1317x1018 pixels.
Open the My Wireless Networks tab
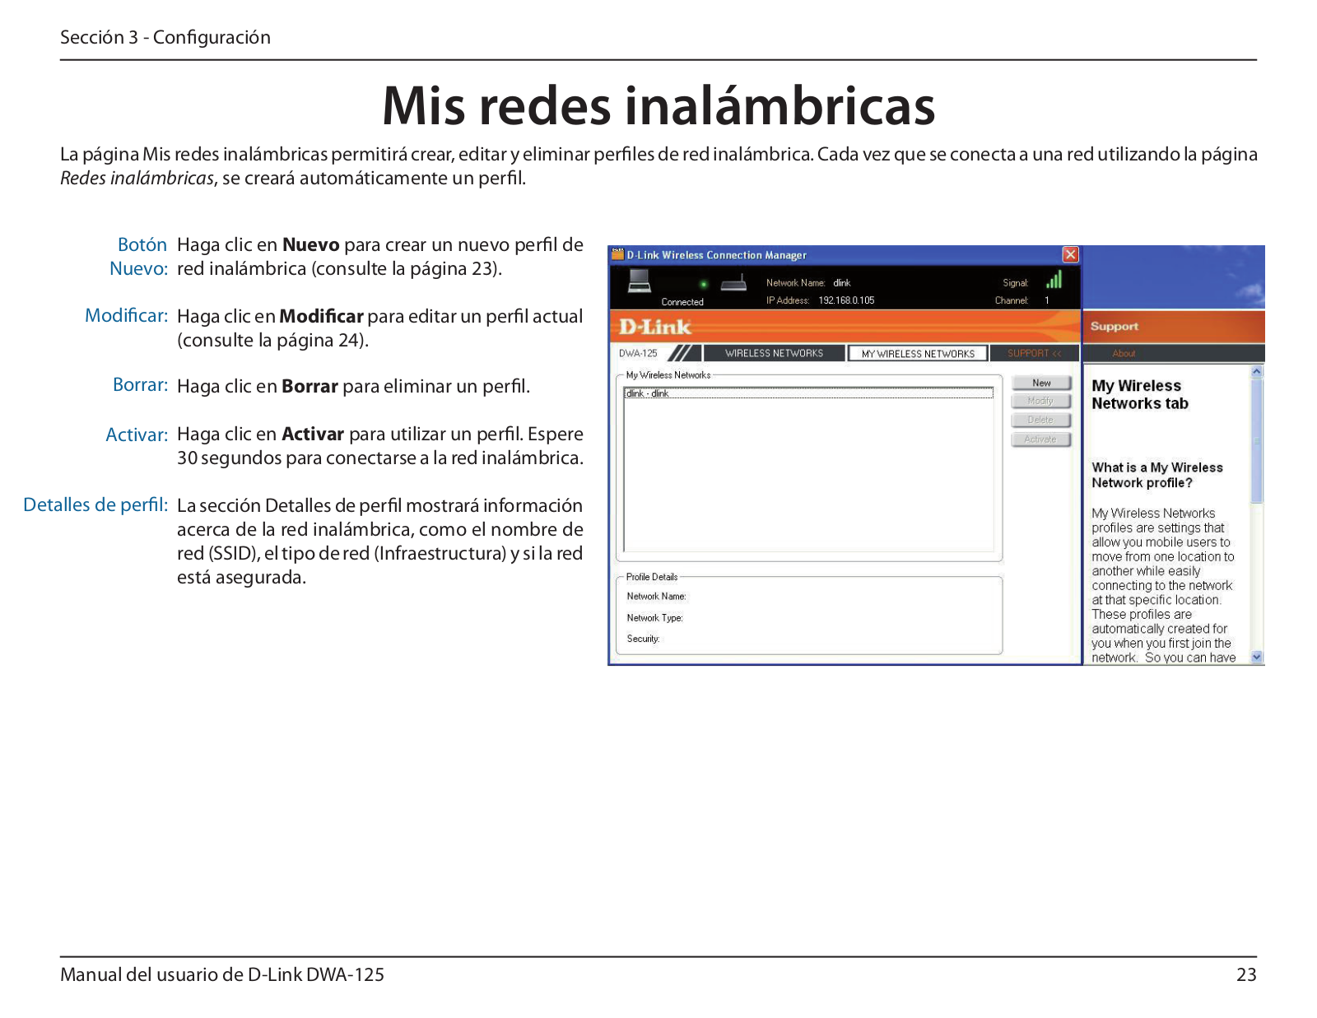[918, 353]
